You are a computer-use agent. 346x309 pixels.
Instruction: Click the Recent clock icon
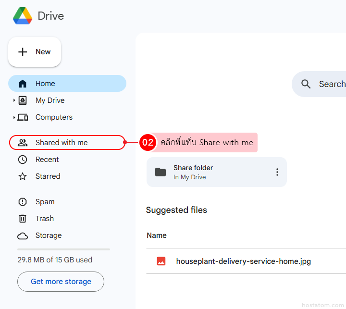23,160
